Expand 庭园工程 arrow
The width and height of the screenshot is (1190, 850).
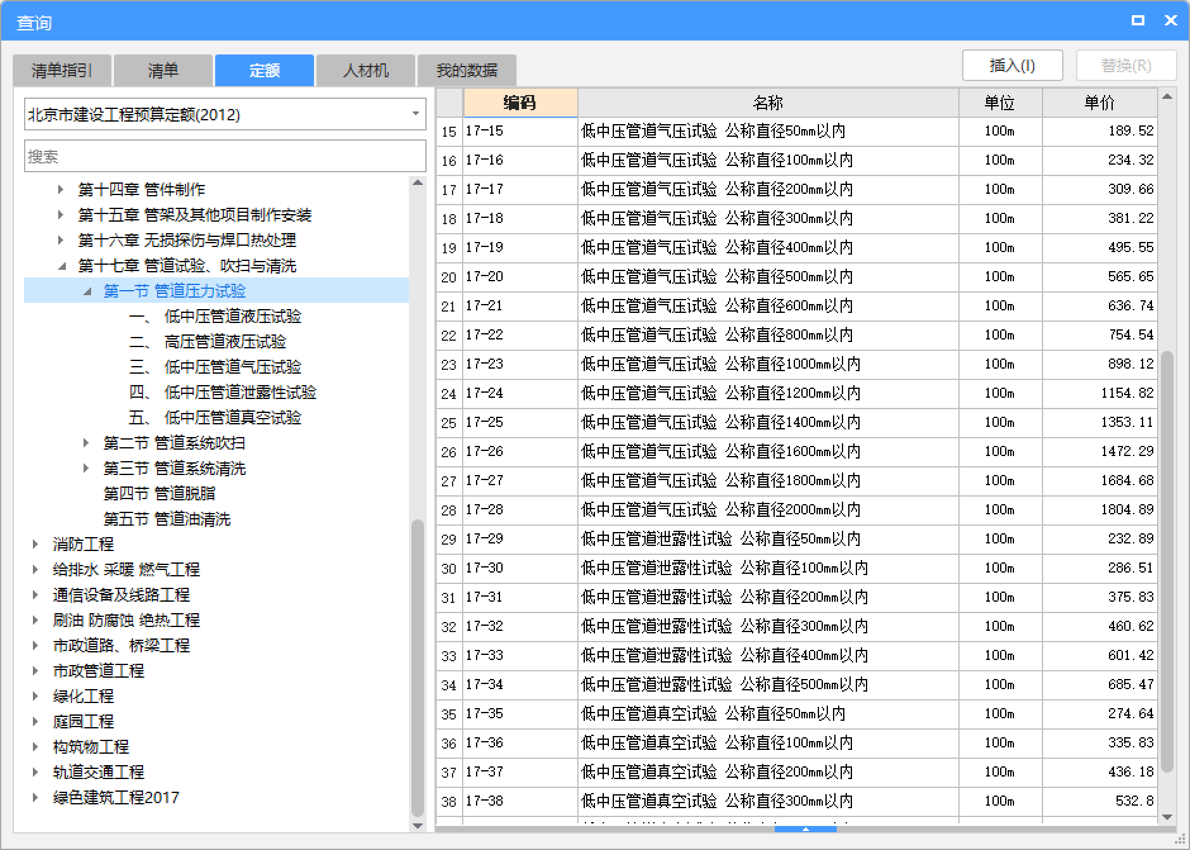(35, 721)
